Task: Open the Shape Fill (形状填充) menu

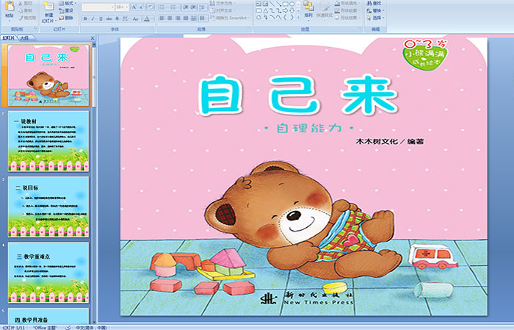Action: point(347,3)
